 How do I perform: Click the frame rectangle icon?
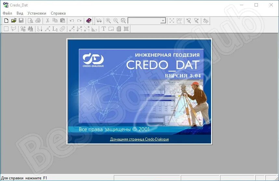pos(111,29)
